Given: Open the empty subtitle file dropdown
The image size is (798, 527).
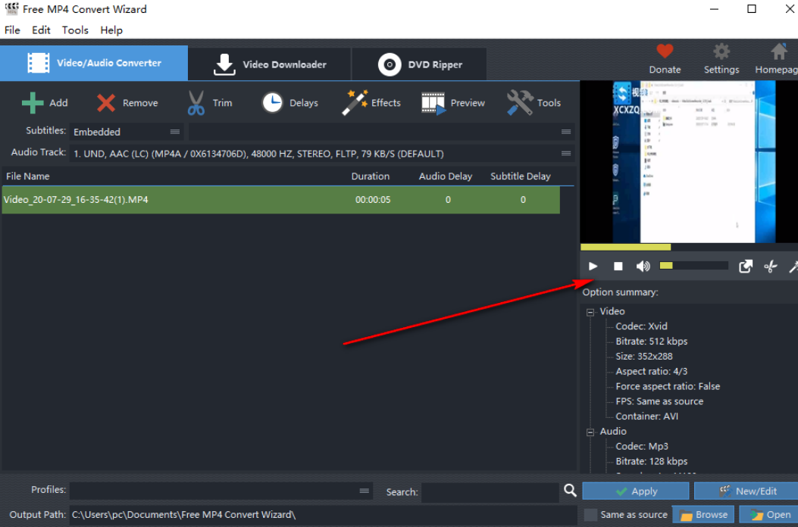Looking at the screenshot, I should 381,132.
